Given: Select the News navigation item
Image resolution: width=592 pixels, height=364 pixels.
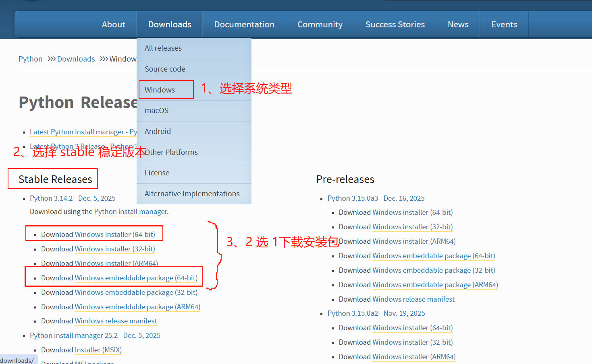Looking at the screenshot, I should (458, 25).
